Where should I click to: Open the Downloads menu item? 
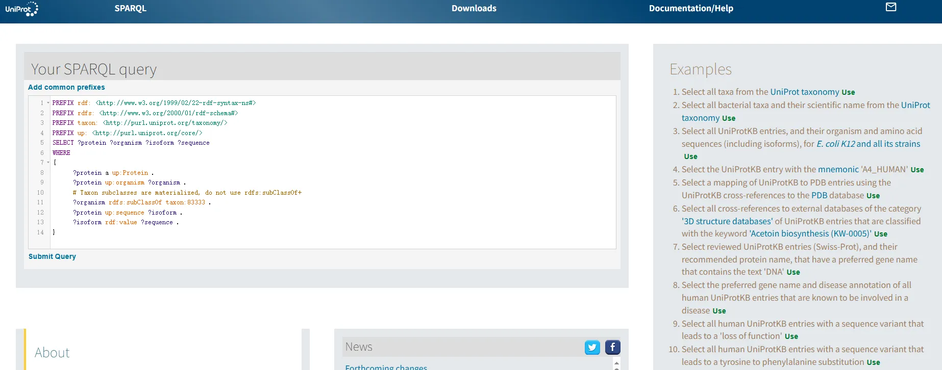474,9
